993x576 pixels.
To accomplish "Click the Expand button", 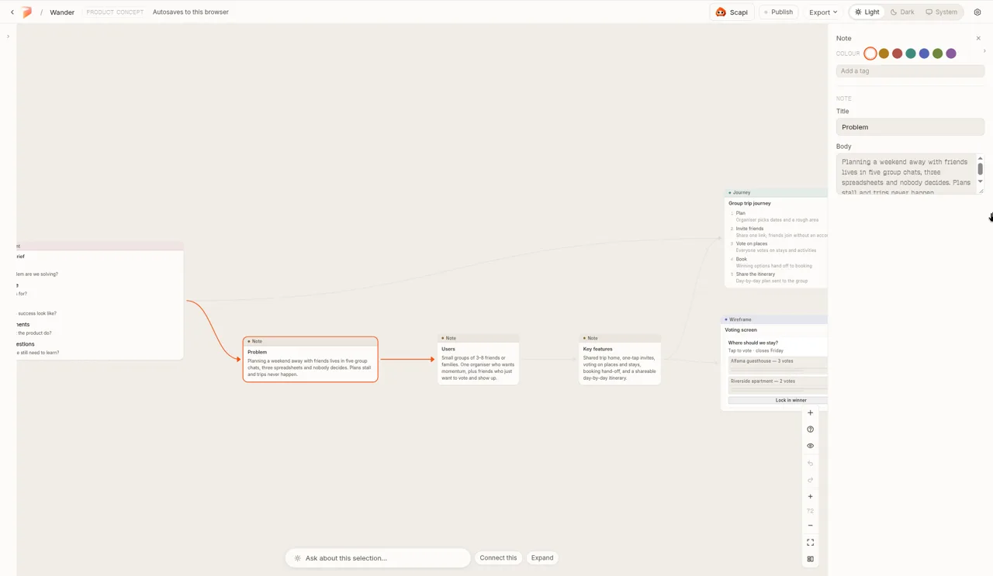I will click(542, 558).
